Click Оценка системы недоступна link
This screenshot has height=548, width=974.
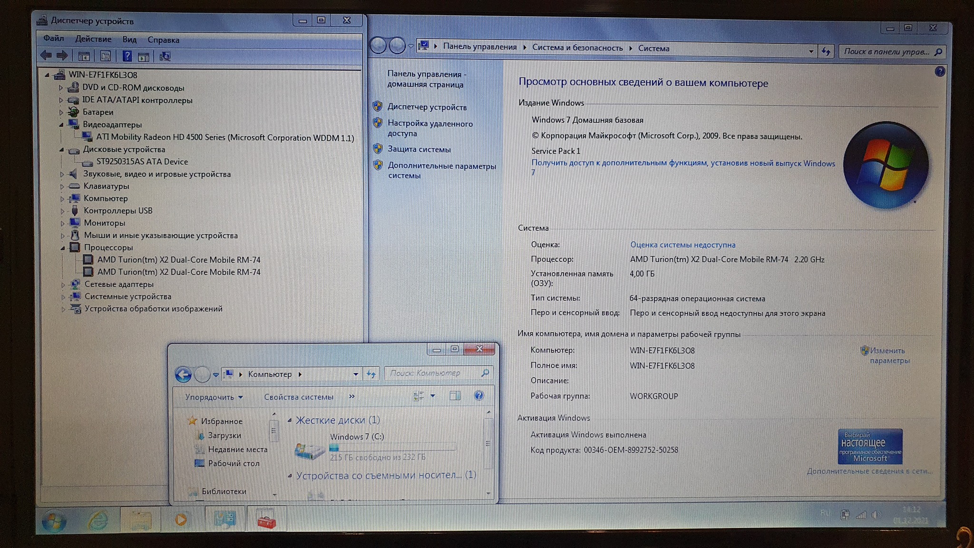682,245
